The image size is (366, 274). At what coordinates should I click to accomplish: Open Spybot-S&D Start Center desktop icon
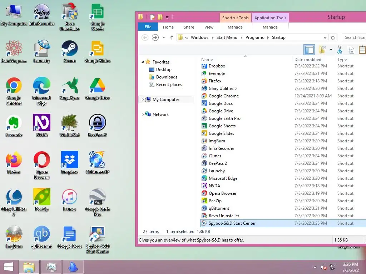tap(98, 239)
